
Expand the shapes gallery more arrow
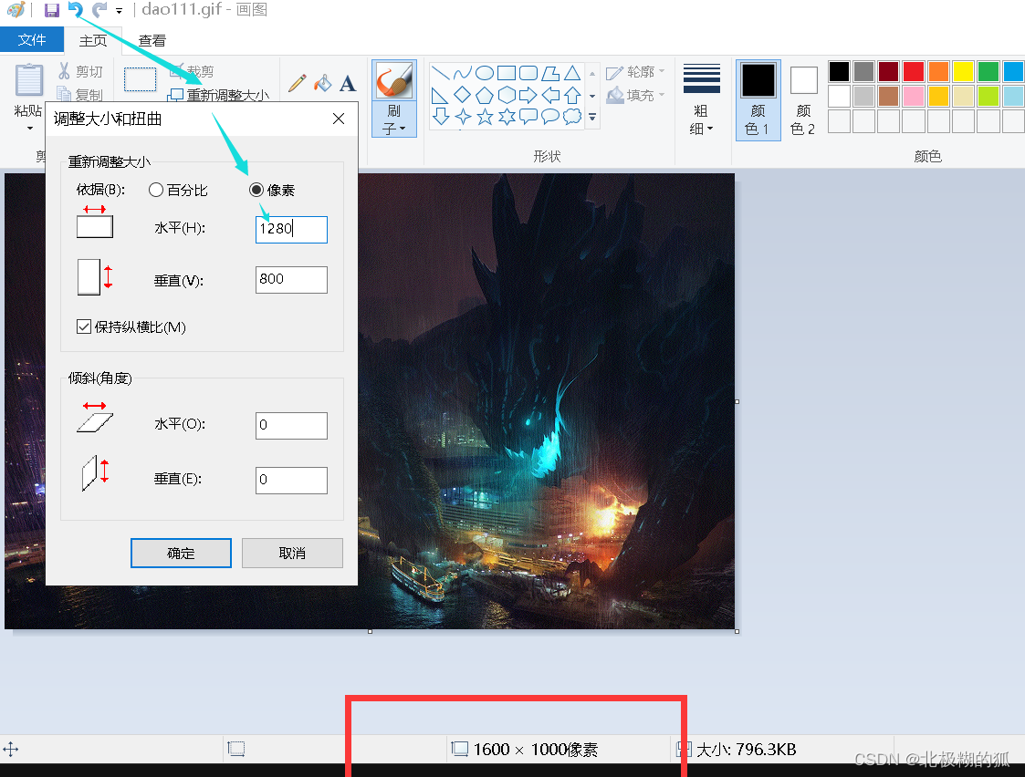pos(592,118)
